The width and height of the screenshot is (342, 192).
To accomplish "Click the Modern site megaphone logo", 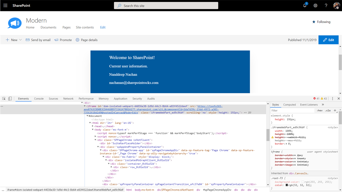I will click(15, 23).
